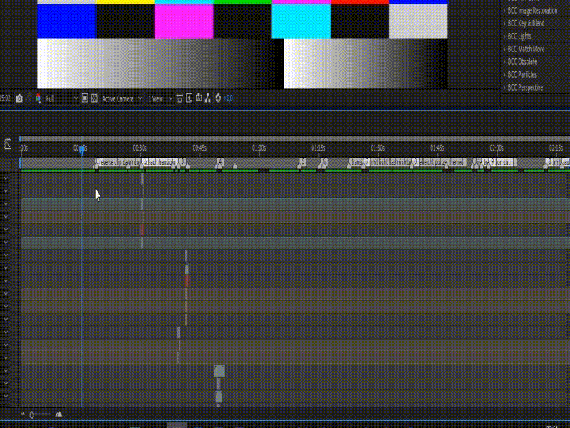Click the reset exposure icon

click(x=218, y=98)
